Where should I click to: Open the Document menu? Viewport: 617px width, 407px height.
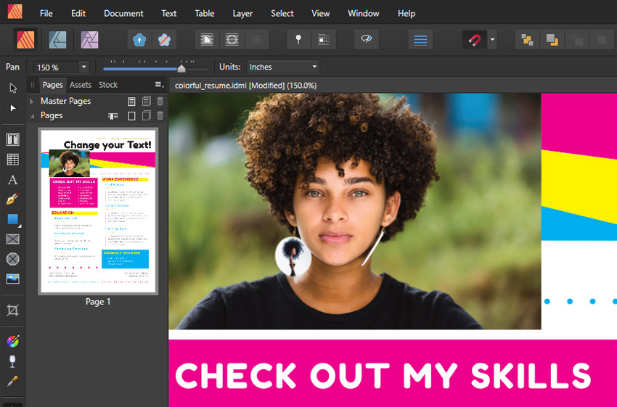point(123,13)
